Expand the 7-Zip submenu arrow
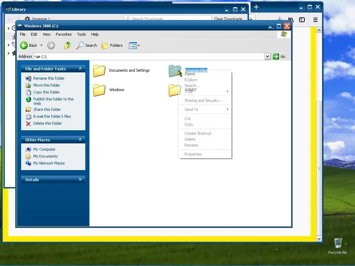 coord(227,91)
